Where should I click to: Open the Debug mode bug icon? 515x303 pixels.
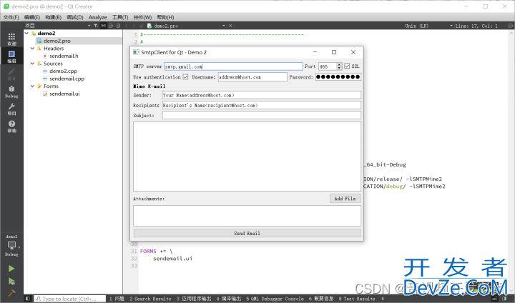pos(11,91)
